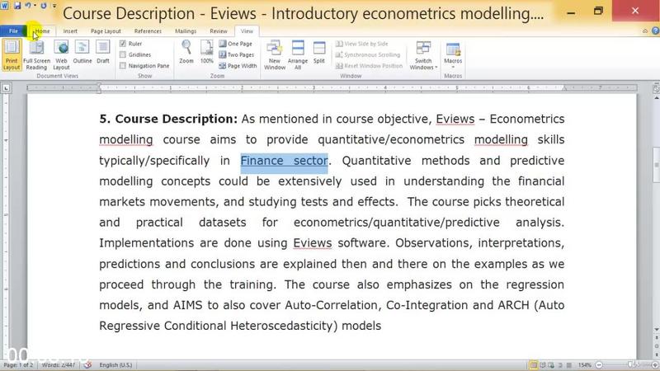Screen dimensions: 660x371
Task: Switch to the Insert tab
Action: click(x=70, y=31)
